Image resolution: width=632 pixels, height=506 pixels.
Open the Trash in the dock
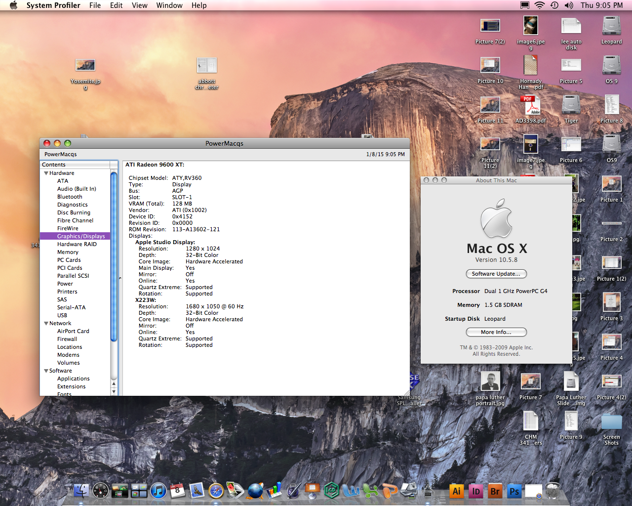[x=553, y=491]
